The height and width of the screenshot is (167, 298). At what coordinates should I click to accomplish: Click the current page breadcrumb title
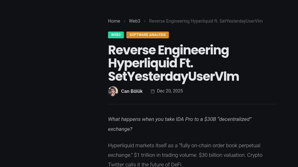coord(205,21)
